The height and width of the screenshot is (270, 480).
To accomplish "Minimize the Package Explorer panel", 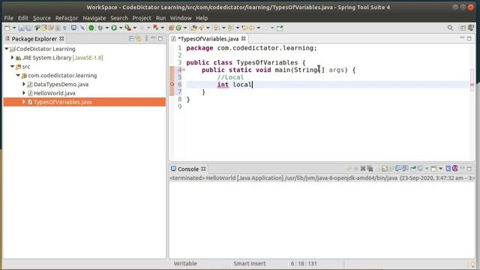I will click(x=153, y=38).
